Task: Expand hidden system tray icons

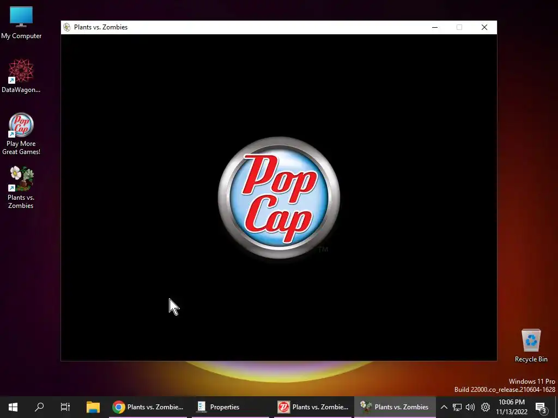Action: (444, 407)
